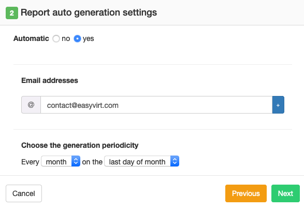Click the @ symbol beside the email field
This screenshot has height=209, width=304.
click(x=31, y=105)
